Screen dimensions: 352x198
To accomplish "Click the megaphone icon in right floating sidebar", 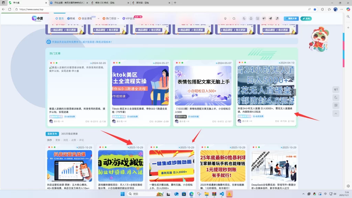I will pyautogui.click(x=336, y=90).
